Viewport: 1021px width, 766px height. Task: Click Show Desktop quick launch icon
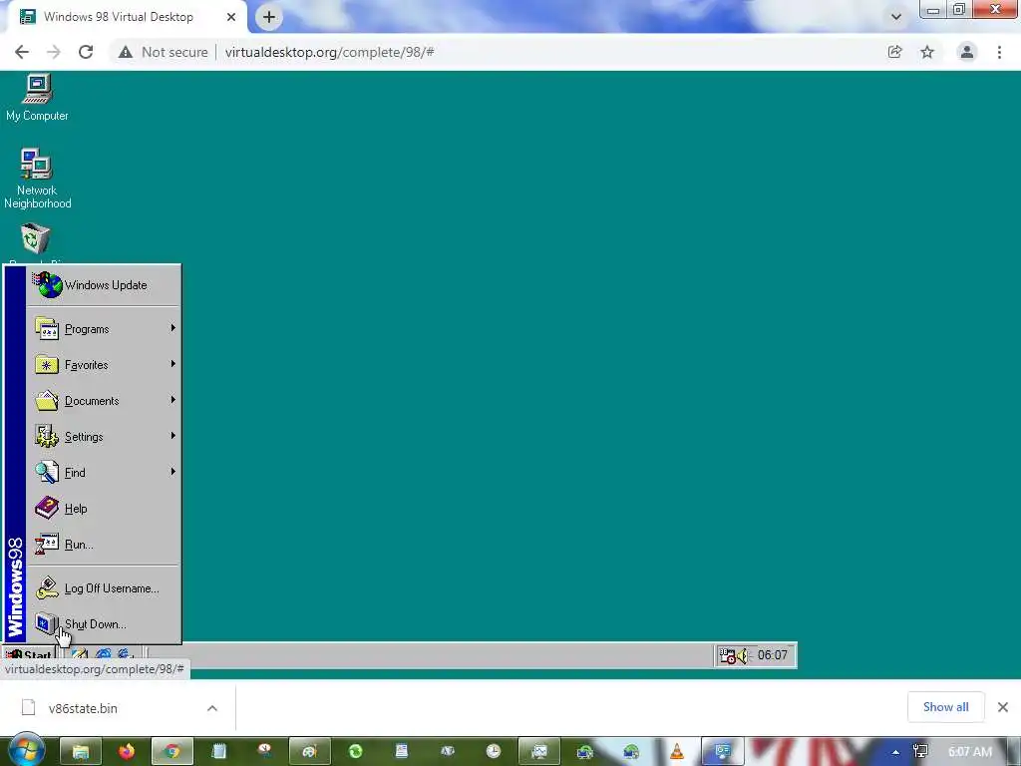[x=80, y=654]
